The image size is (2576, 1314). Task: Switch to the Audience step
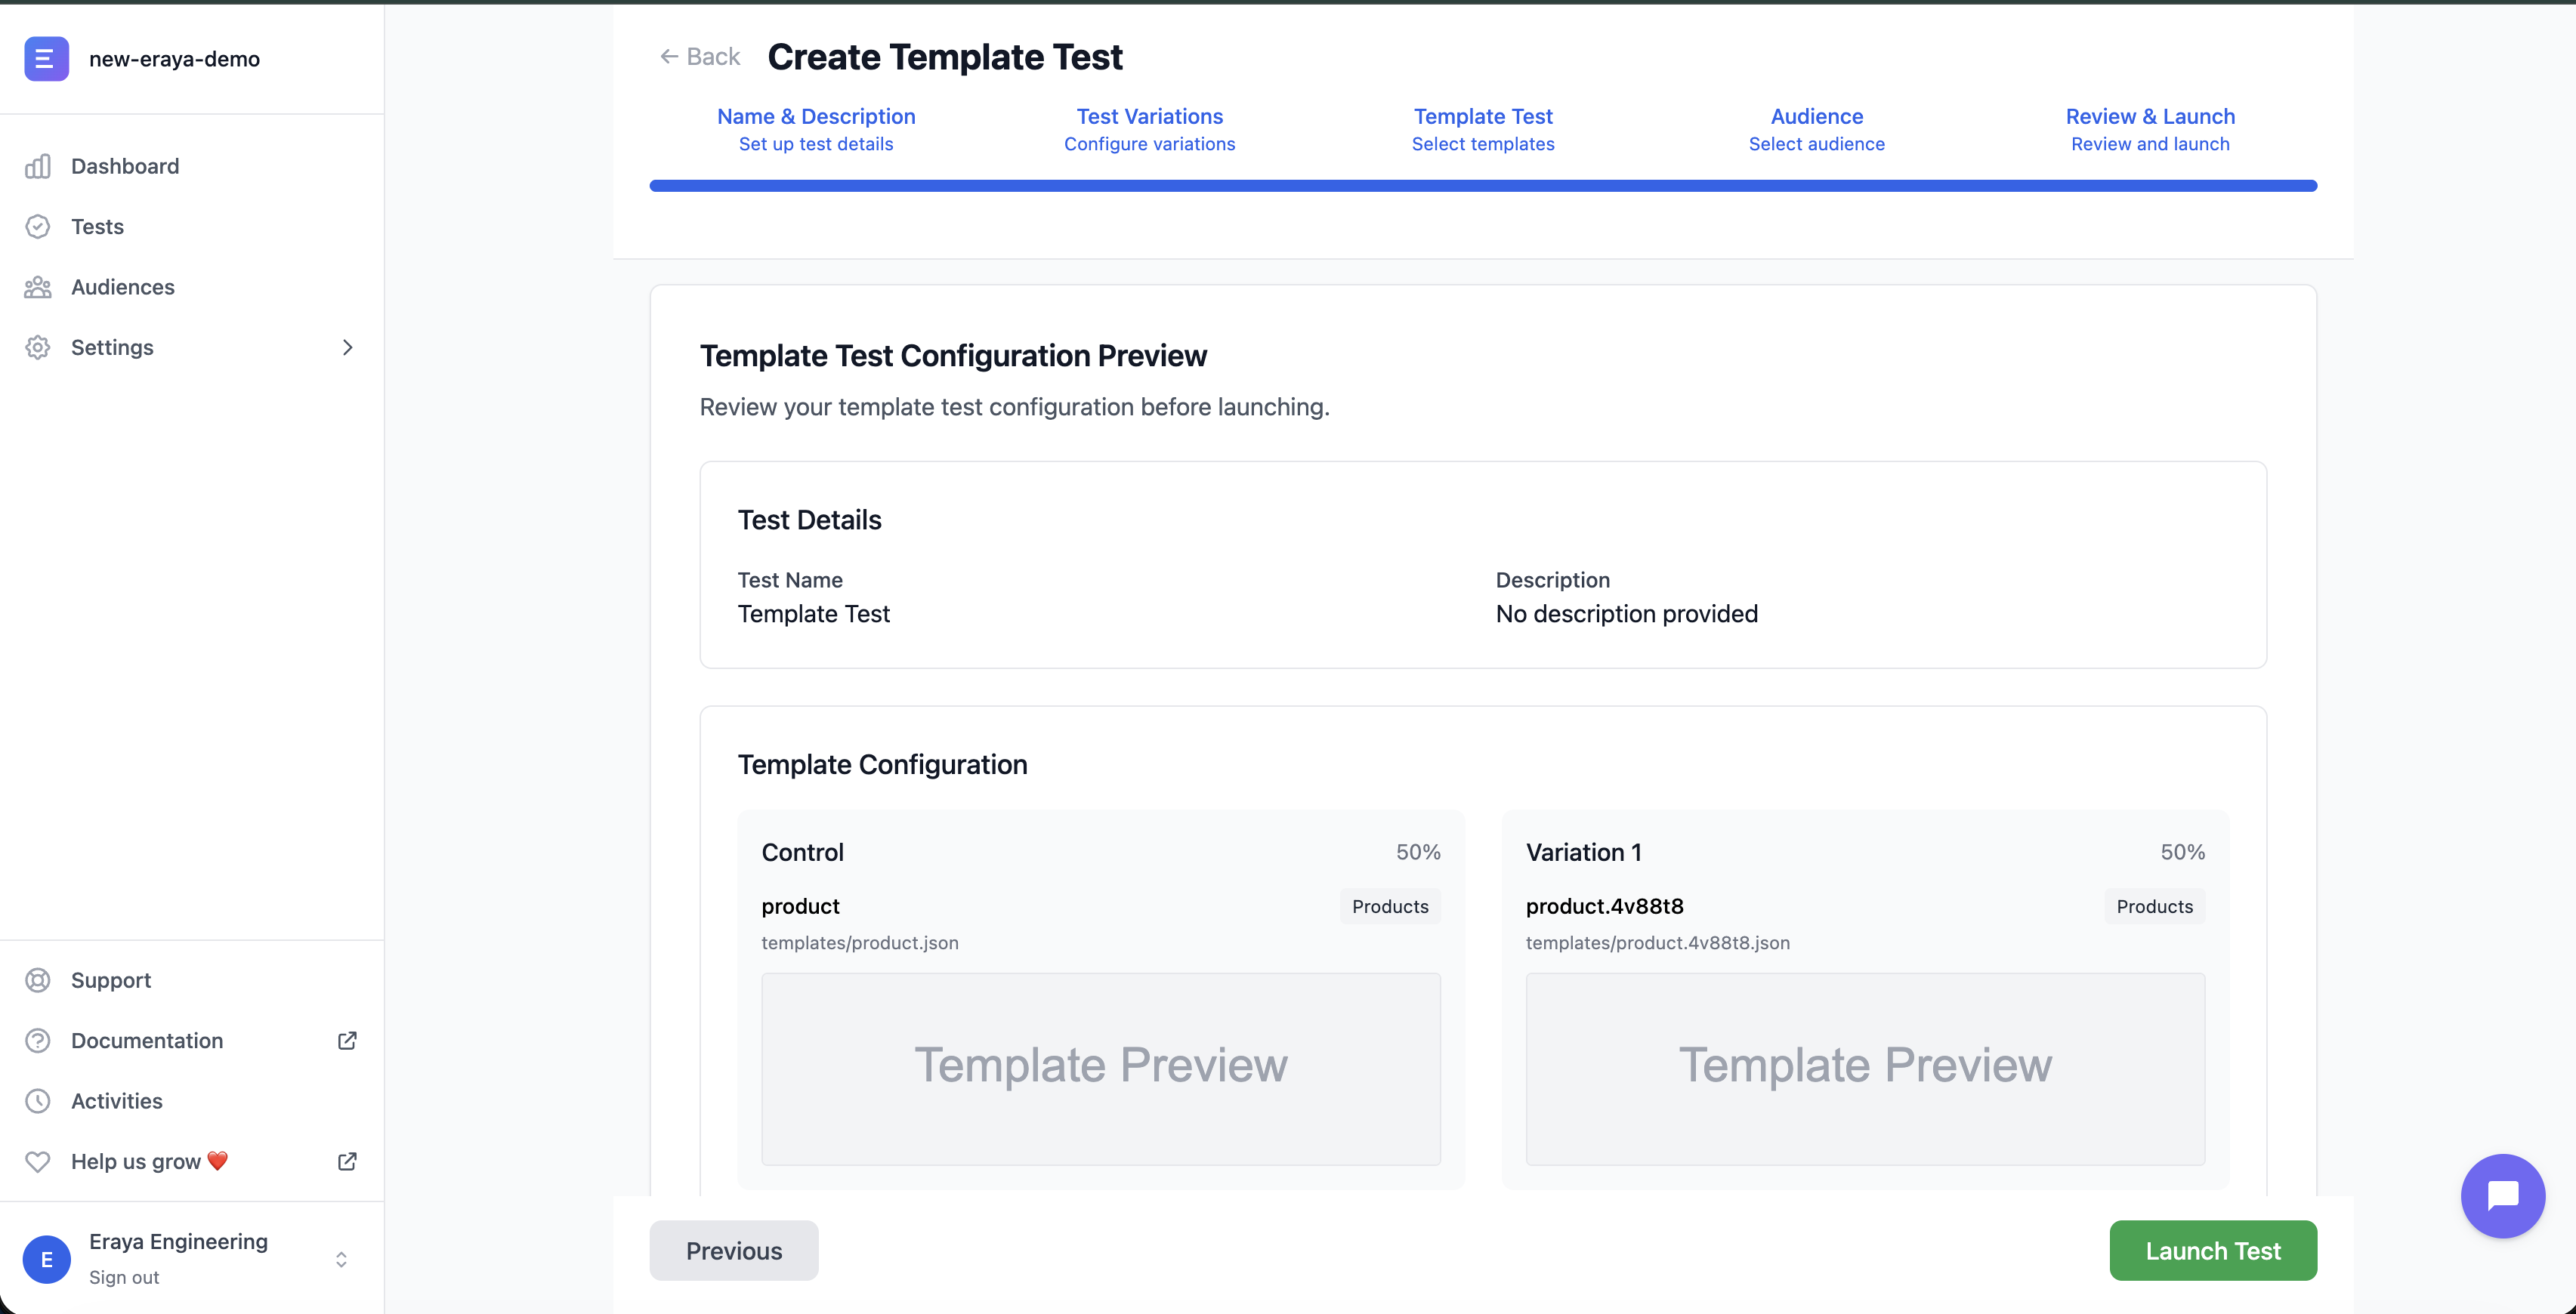point(1816,129)
